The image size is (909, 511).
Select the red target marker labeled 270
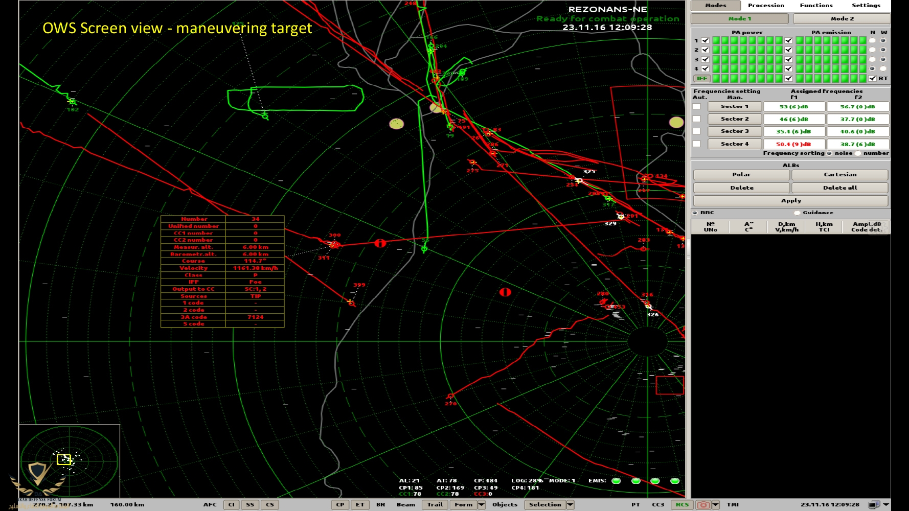point(450,396)
